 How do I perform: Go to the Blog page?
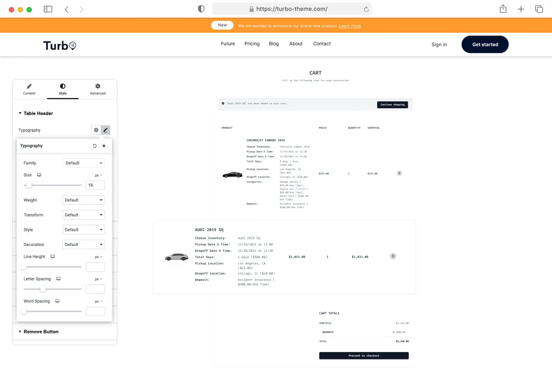pyautogui.click(x=274, y=44)
